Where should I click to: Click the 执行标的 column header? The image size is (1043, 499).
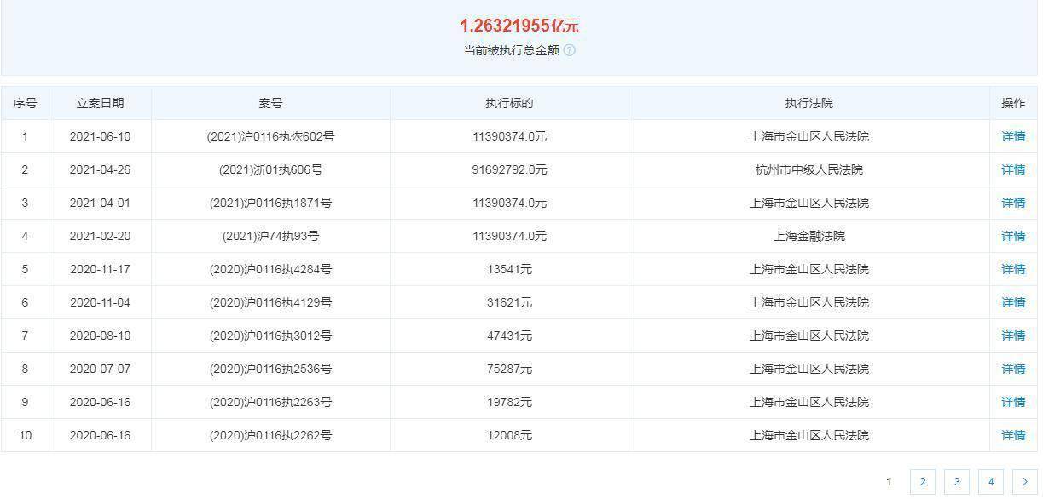point(508,101)
